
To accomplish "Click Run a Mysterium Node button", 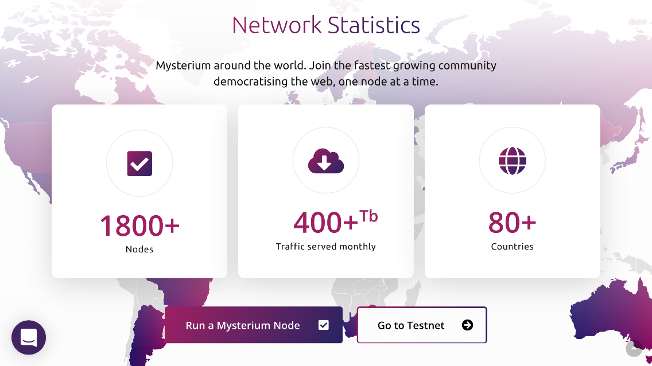I will tap(254, 325).
